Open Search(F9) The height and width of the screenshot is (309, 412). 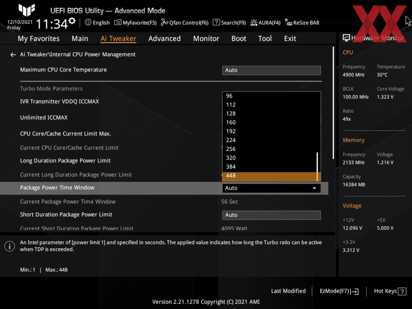pos(229,23)
